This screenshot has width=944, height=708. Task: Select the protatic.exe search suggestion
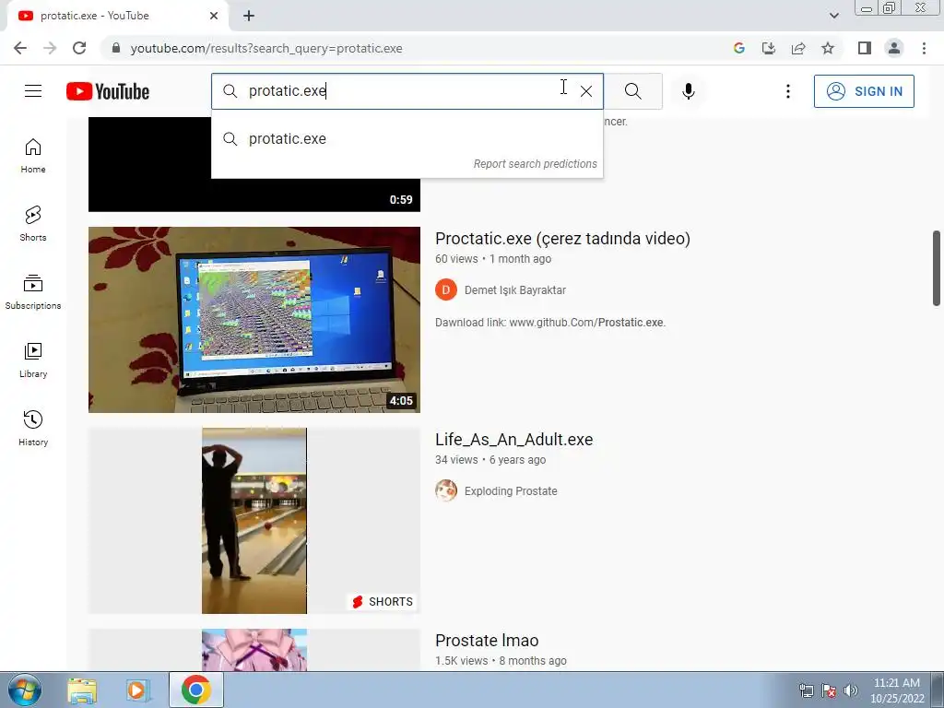pos(407,138)
